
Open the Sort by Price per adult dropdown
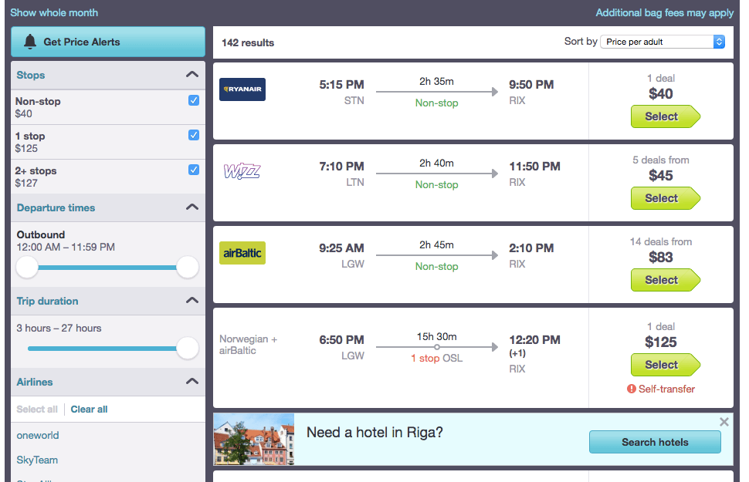(x=663, y=42)
